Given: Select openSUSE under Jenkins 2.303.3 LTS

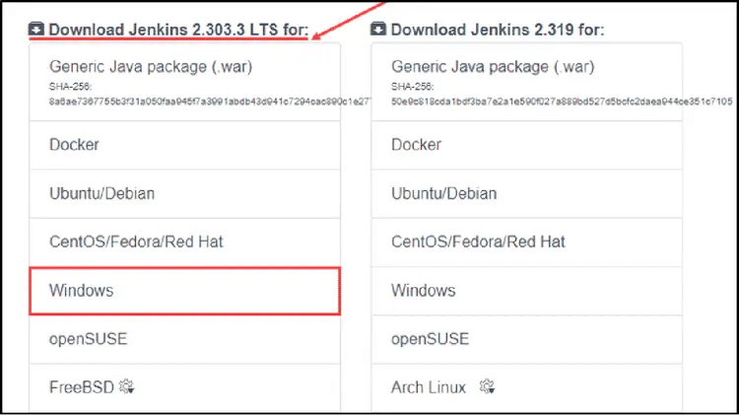Looking at the screenshot, I should (89, 339).
